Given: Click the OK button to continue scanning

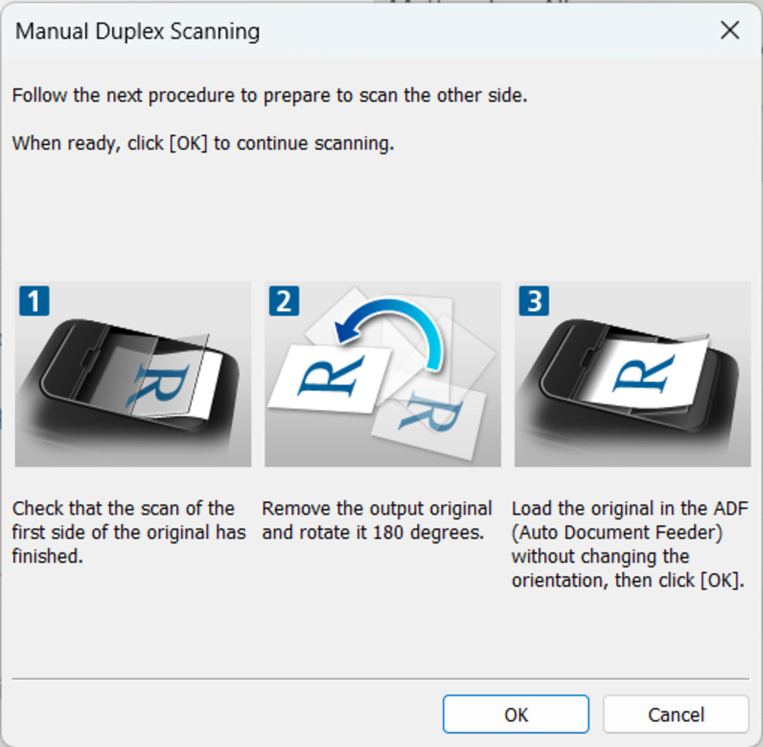Looking at the screenshot, I should point(516,714).
